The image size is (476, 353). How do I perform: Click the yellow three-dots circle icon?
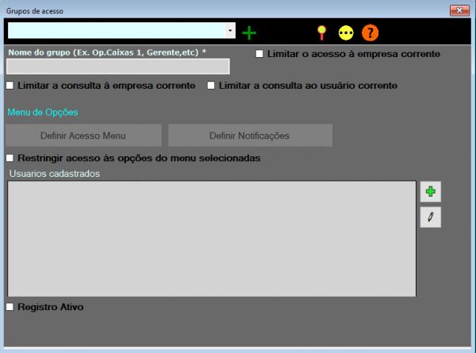coord(346,33)
